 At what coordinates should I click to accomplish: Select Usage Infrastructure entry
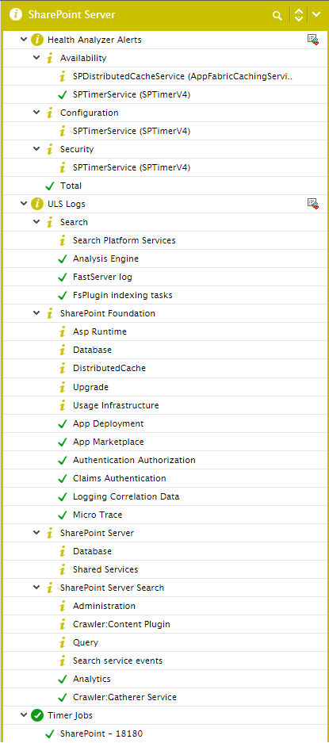tap(165, 406)
